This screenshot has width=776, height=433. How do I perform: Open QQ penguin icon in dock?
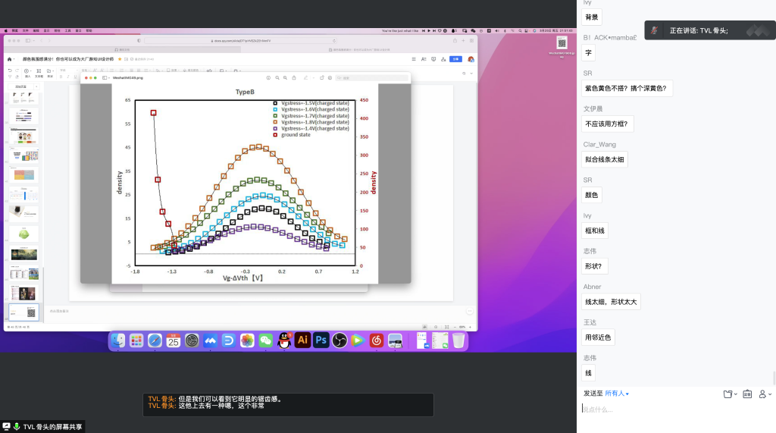tap(284, 340)
